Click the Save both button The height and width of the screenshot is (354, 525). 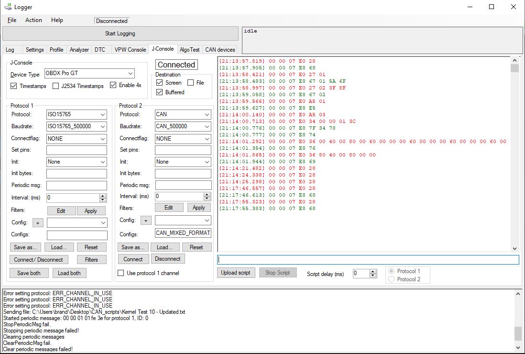click(29, 273)
